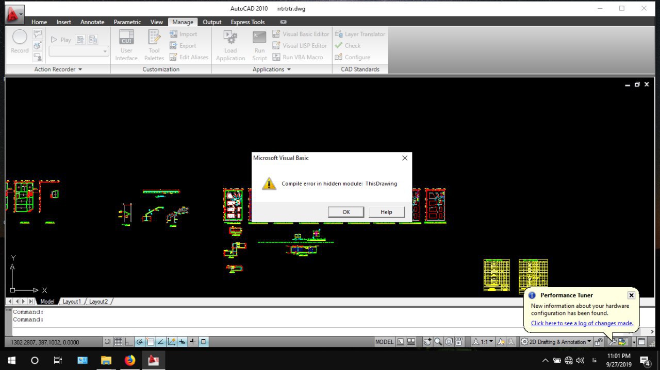Expand the Action Recorder panel
This screenshot has width=660, height=370.
(58, 69)
